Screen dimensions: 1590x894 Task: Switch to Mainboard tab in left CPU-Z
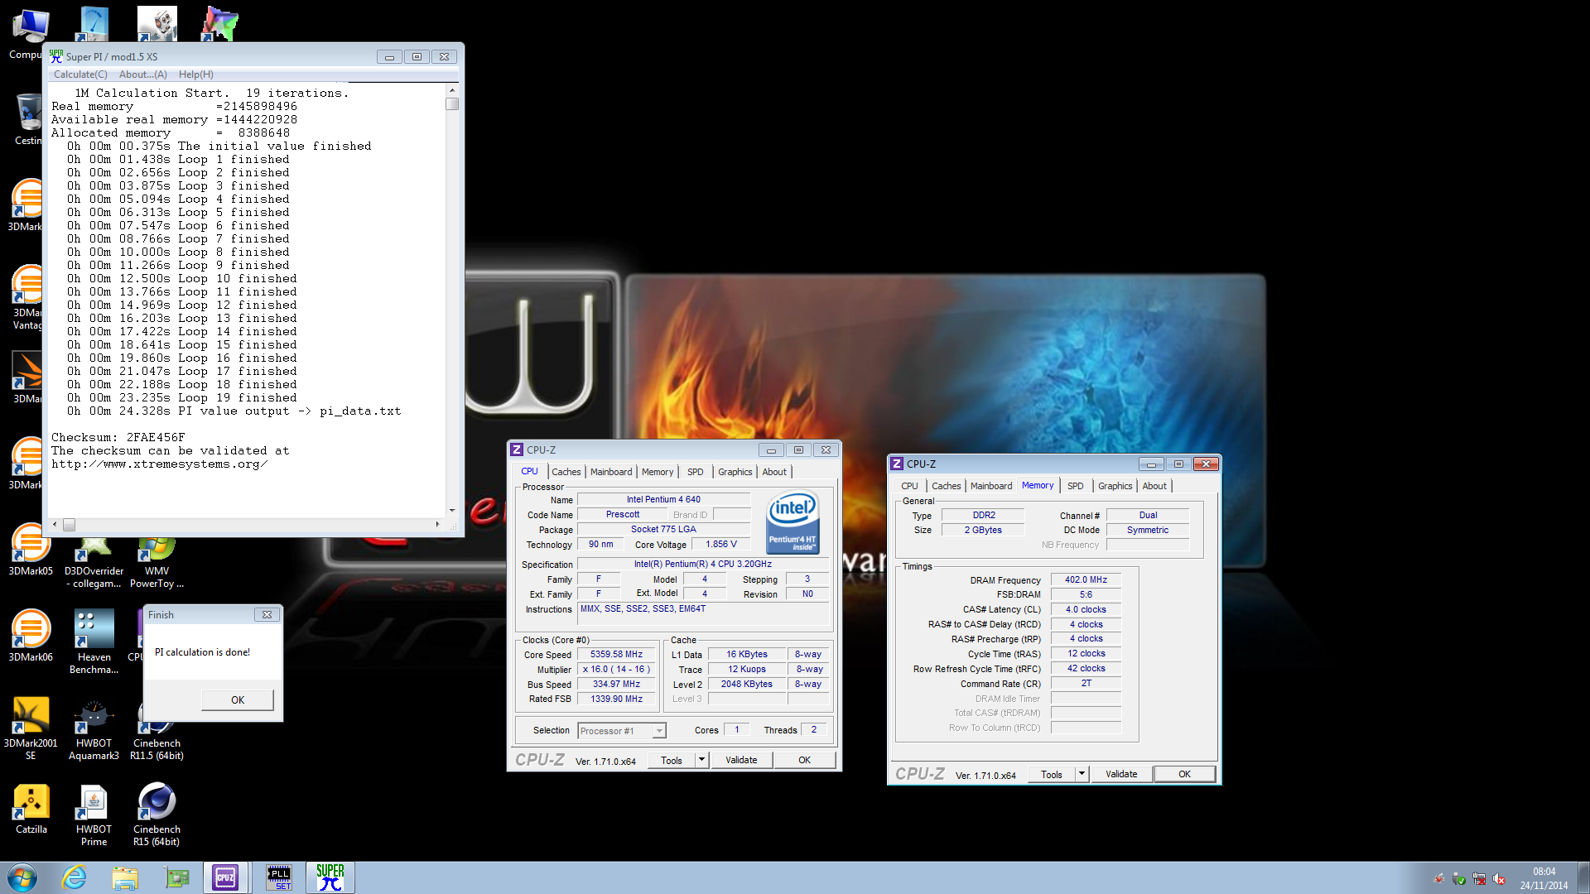(611, 472)
